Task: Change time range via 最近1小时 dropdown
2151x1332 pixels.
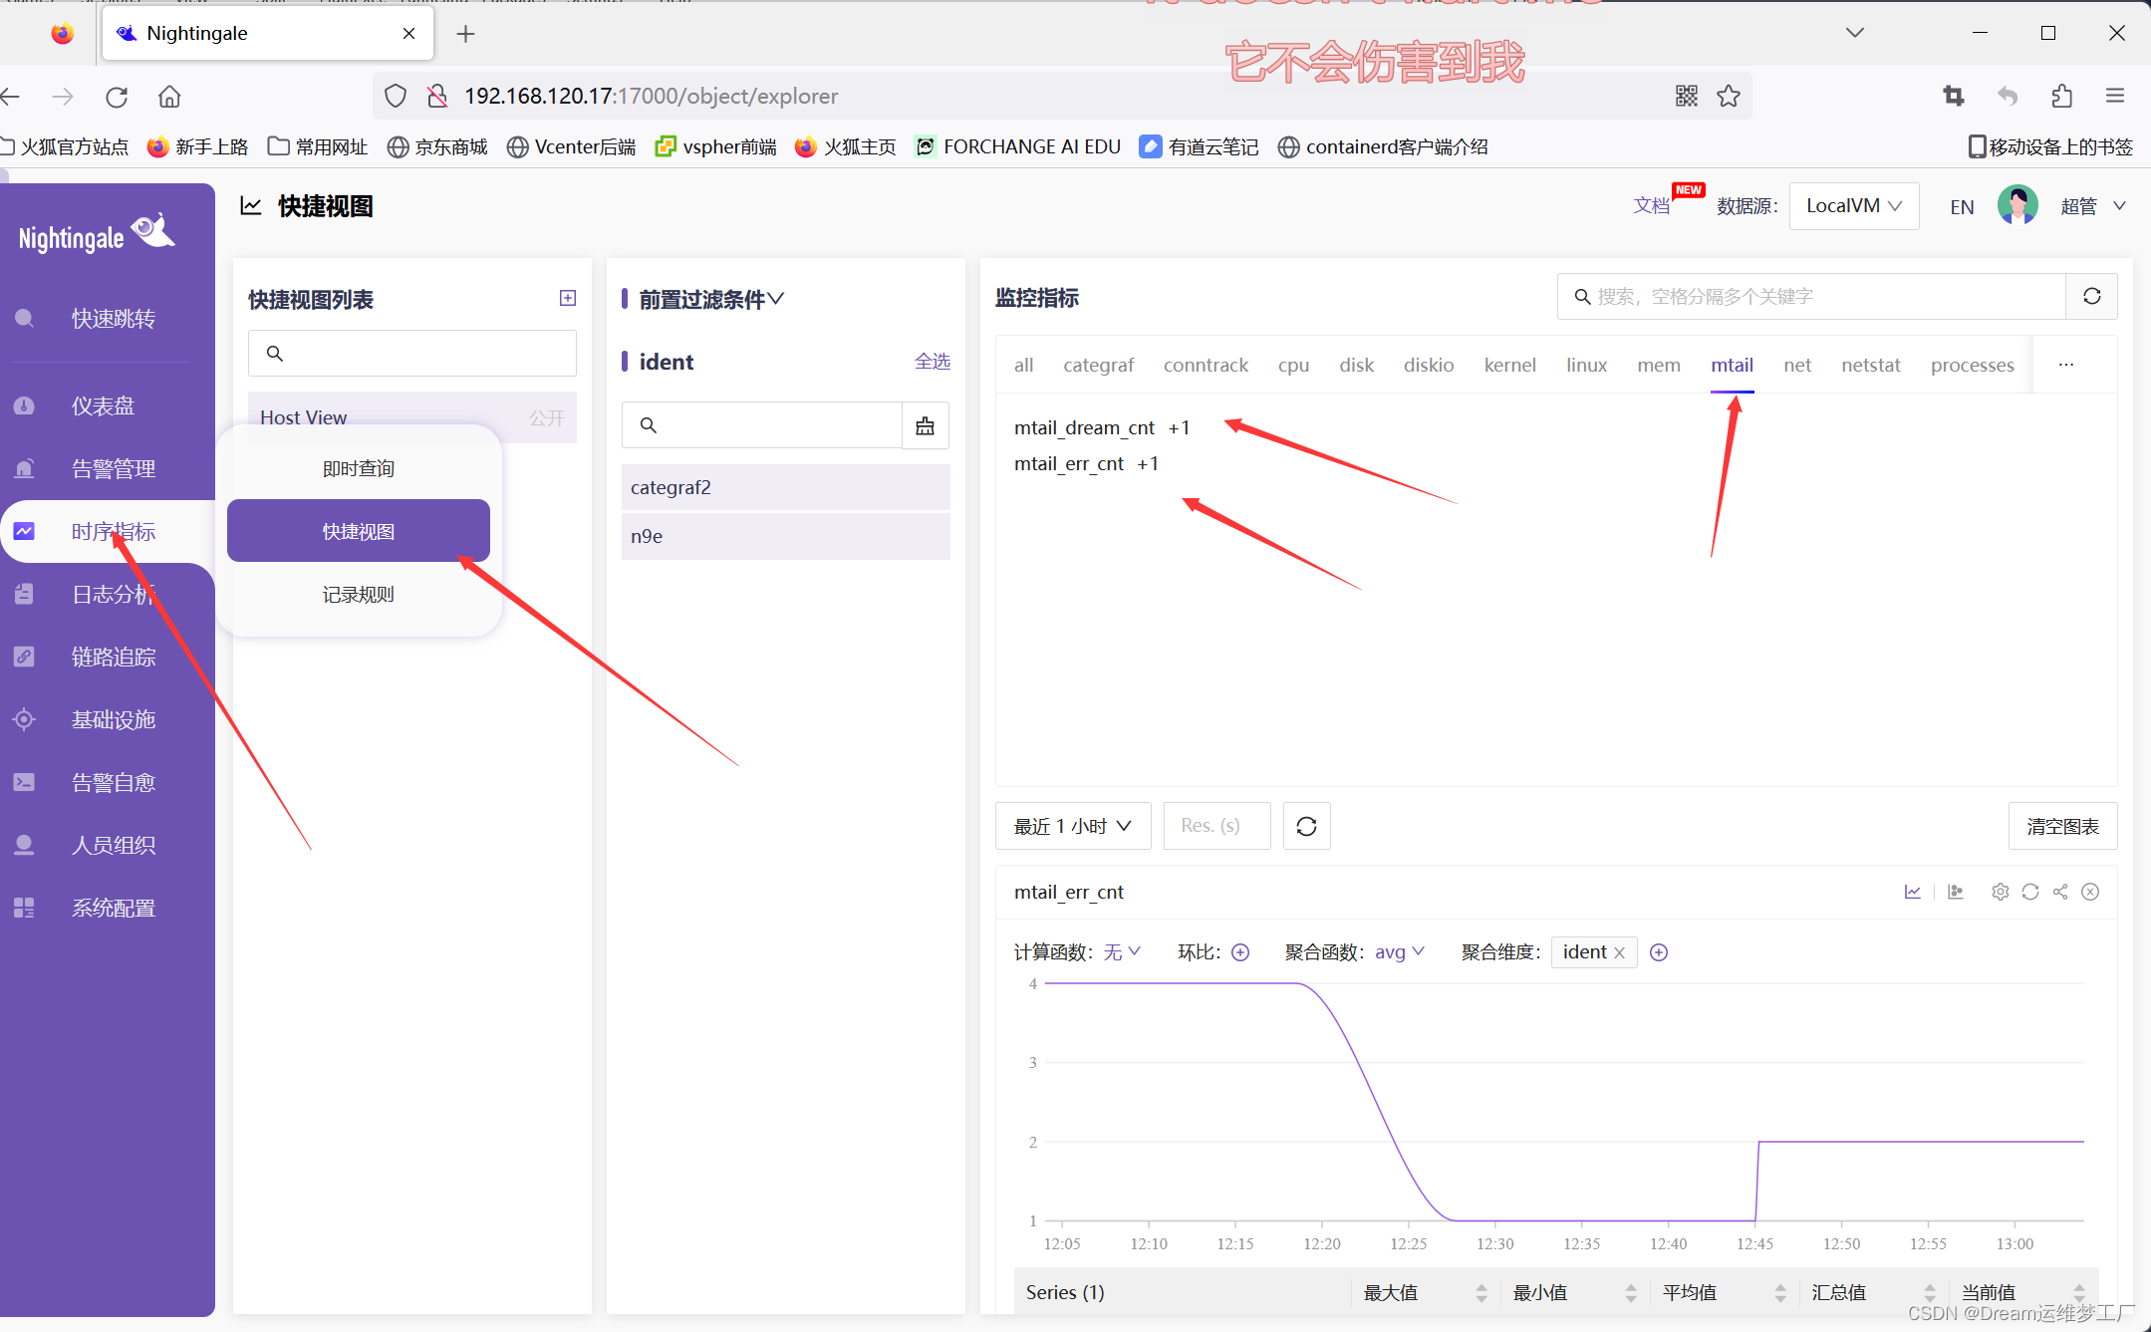Action: (x=1072, y=826)
